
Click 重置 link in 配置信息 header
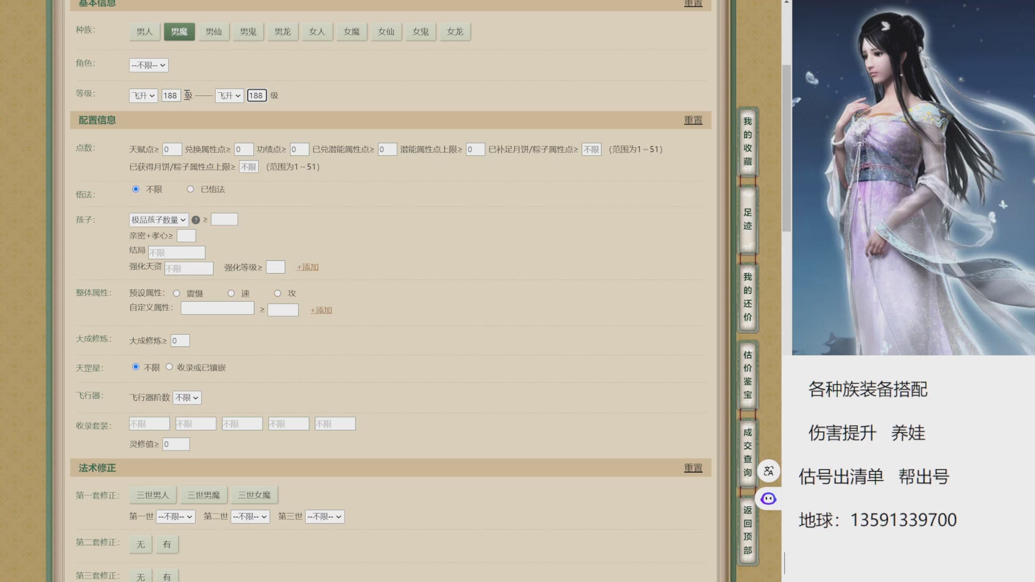(693, 120)
